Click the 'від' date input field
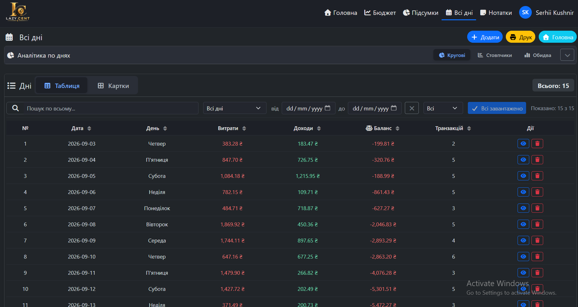Screen dimensions: 578x307 pyautogui.click(x=308, y=108)
